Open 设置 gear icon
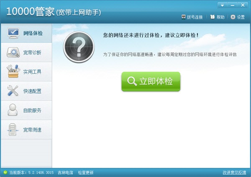The width and height of the screenshot is (251, 177). [x=233, y=17]
